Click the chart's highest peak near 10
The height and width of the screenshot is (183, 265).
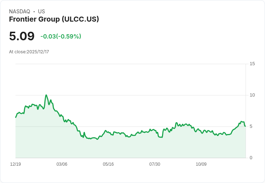pyautogui.click(x=46, y=95)
